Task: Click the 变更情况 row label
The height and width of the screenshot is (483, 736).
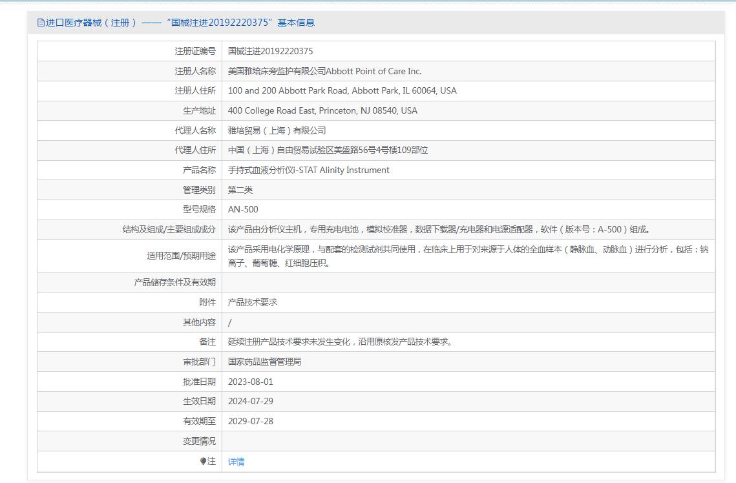Action: tap(200, 441)
